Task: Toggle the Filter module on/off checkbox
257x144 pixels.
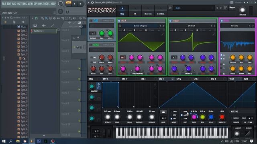Action: coord(222,21)
